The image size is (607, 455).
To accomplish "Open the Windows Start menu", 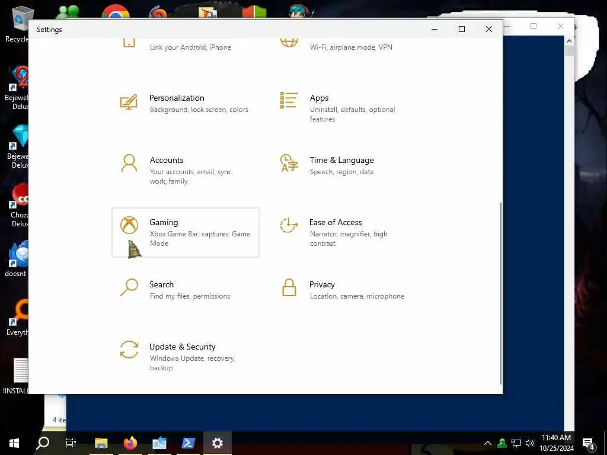I will point(14,443).
